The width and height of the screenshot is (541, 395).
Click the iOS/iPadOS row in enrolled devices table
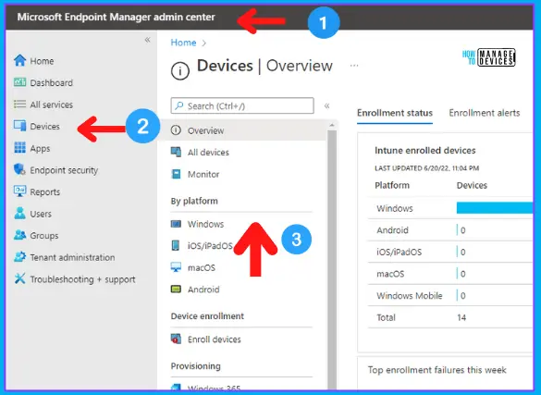click(x=450, y=252)
